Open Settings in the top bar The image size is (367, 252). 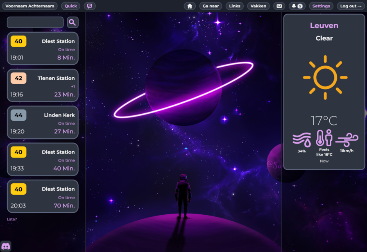321,6
